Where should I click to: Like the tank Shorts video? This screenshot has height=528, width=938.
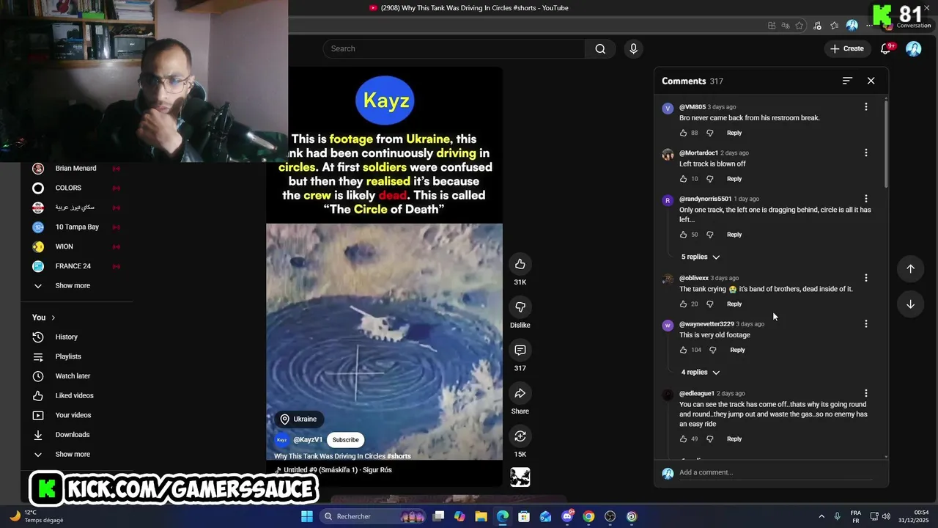[x=520, y=264]
